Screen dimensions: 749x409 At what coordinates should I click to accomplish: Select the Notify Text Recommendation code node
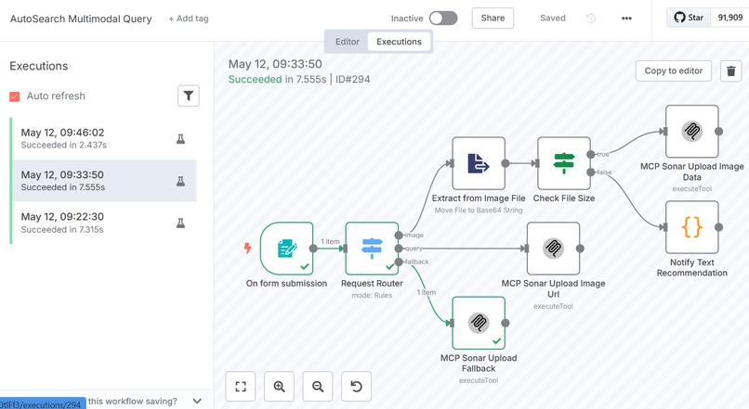[x=692, y=227]
